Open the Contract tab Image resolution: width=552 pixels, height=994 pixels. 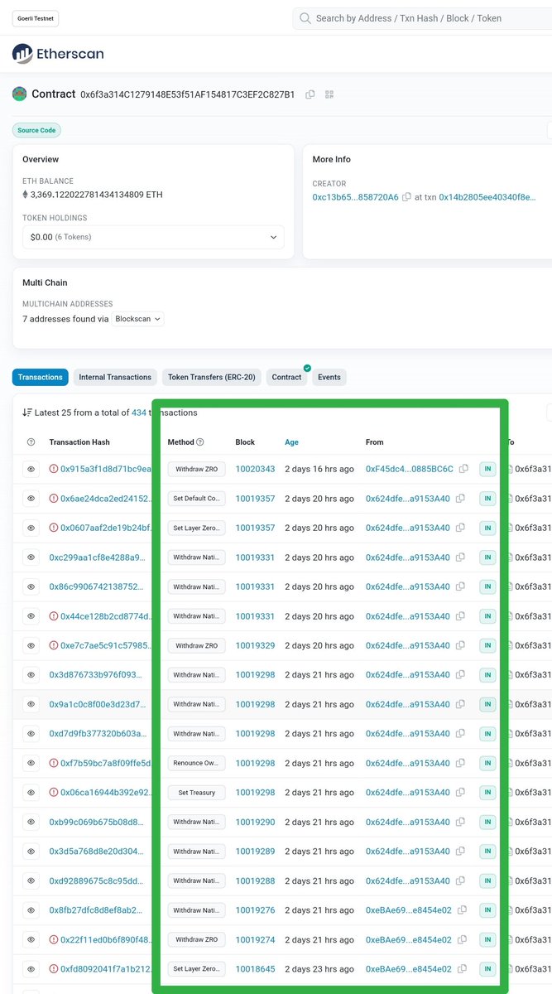[x=287, y=377]
